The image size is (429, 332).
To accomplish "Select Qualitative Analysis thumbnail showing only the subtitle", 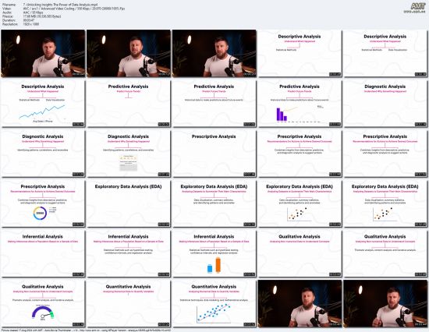I will click(300, 253).
